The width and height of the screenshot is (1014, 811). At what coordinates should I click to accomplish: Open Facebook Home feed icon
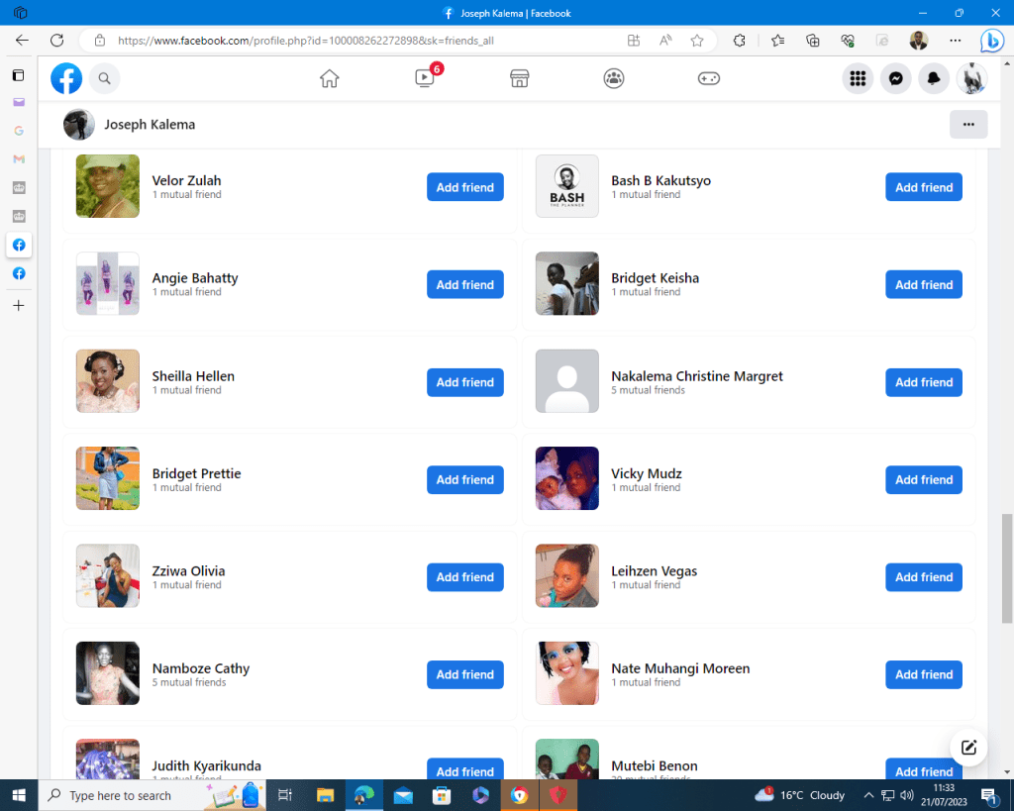(x=330, y=79)
